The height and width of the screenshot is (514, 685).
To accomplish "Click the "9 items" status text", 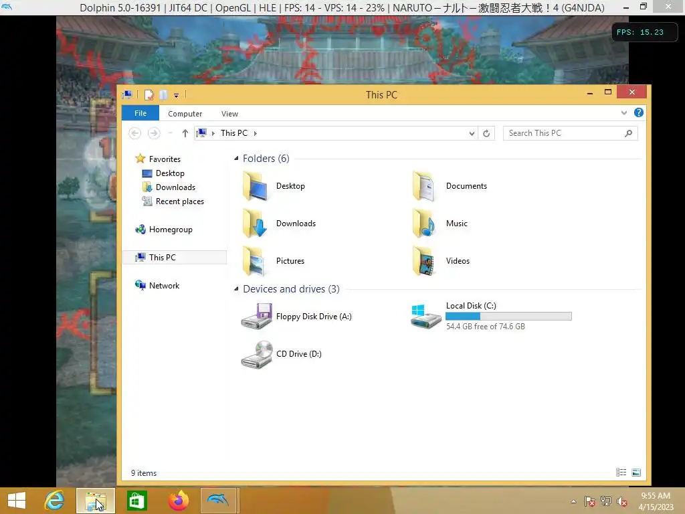I will pos(144,473).
